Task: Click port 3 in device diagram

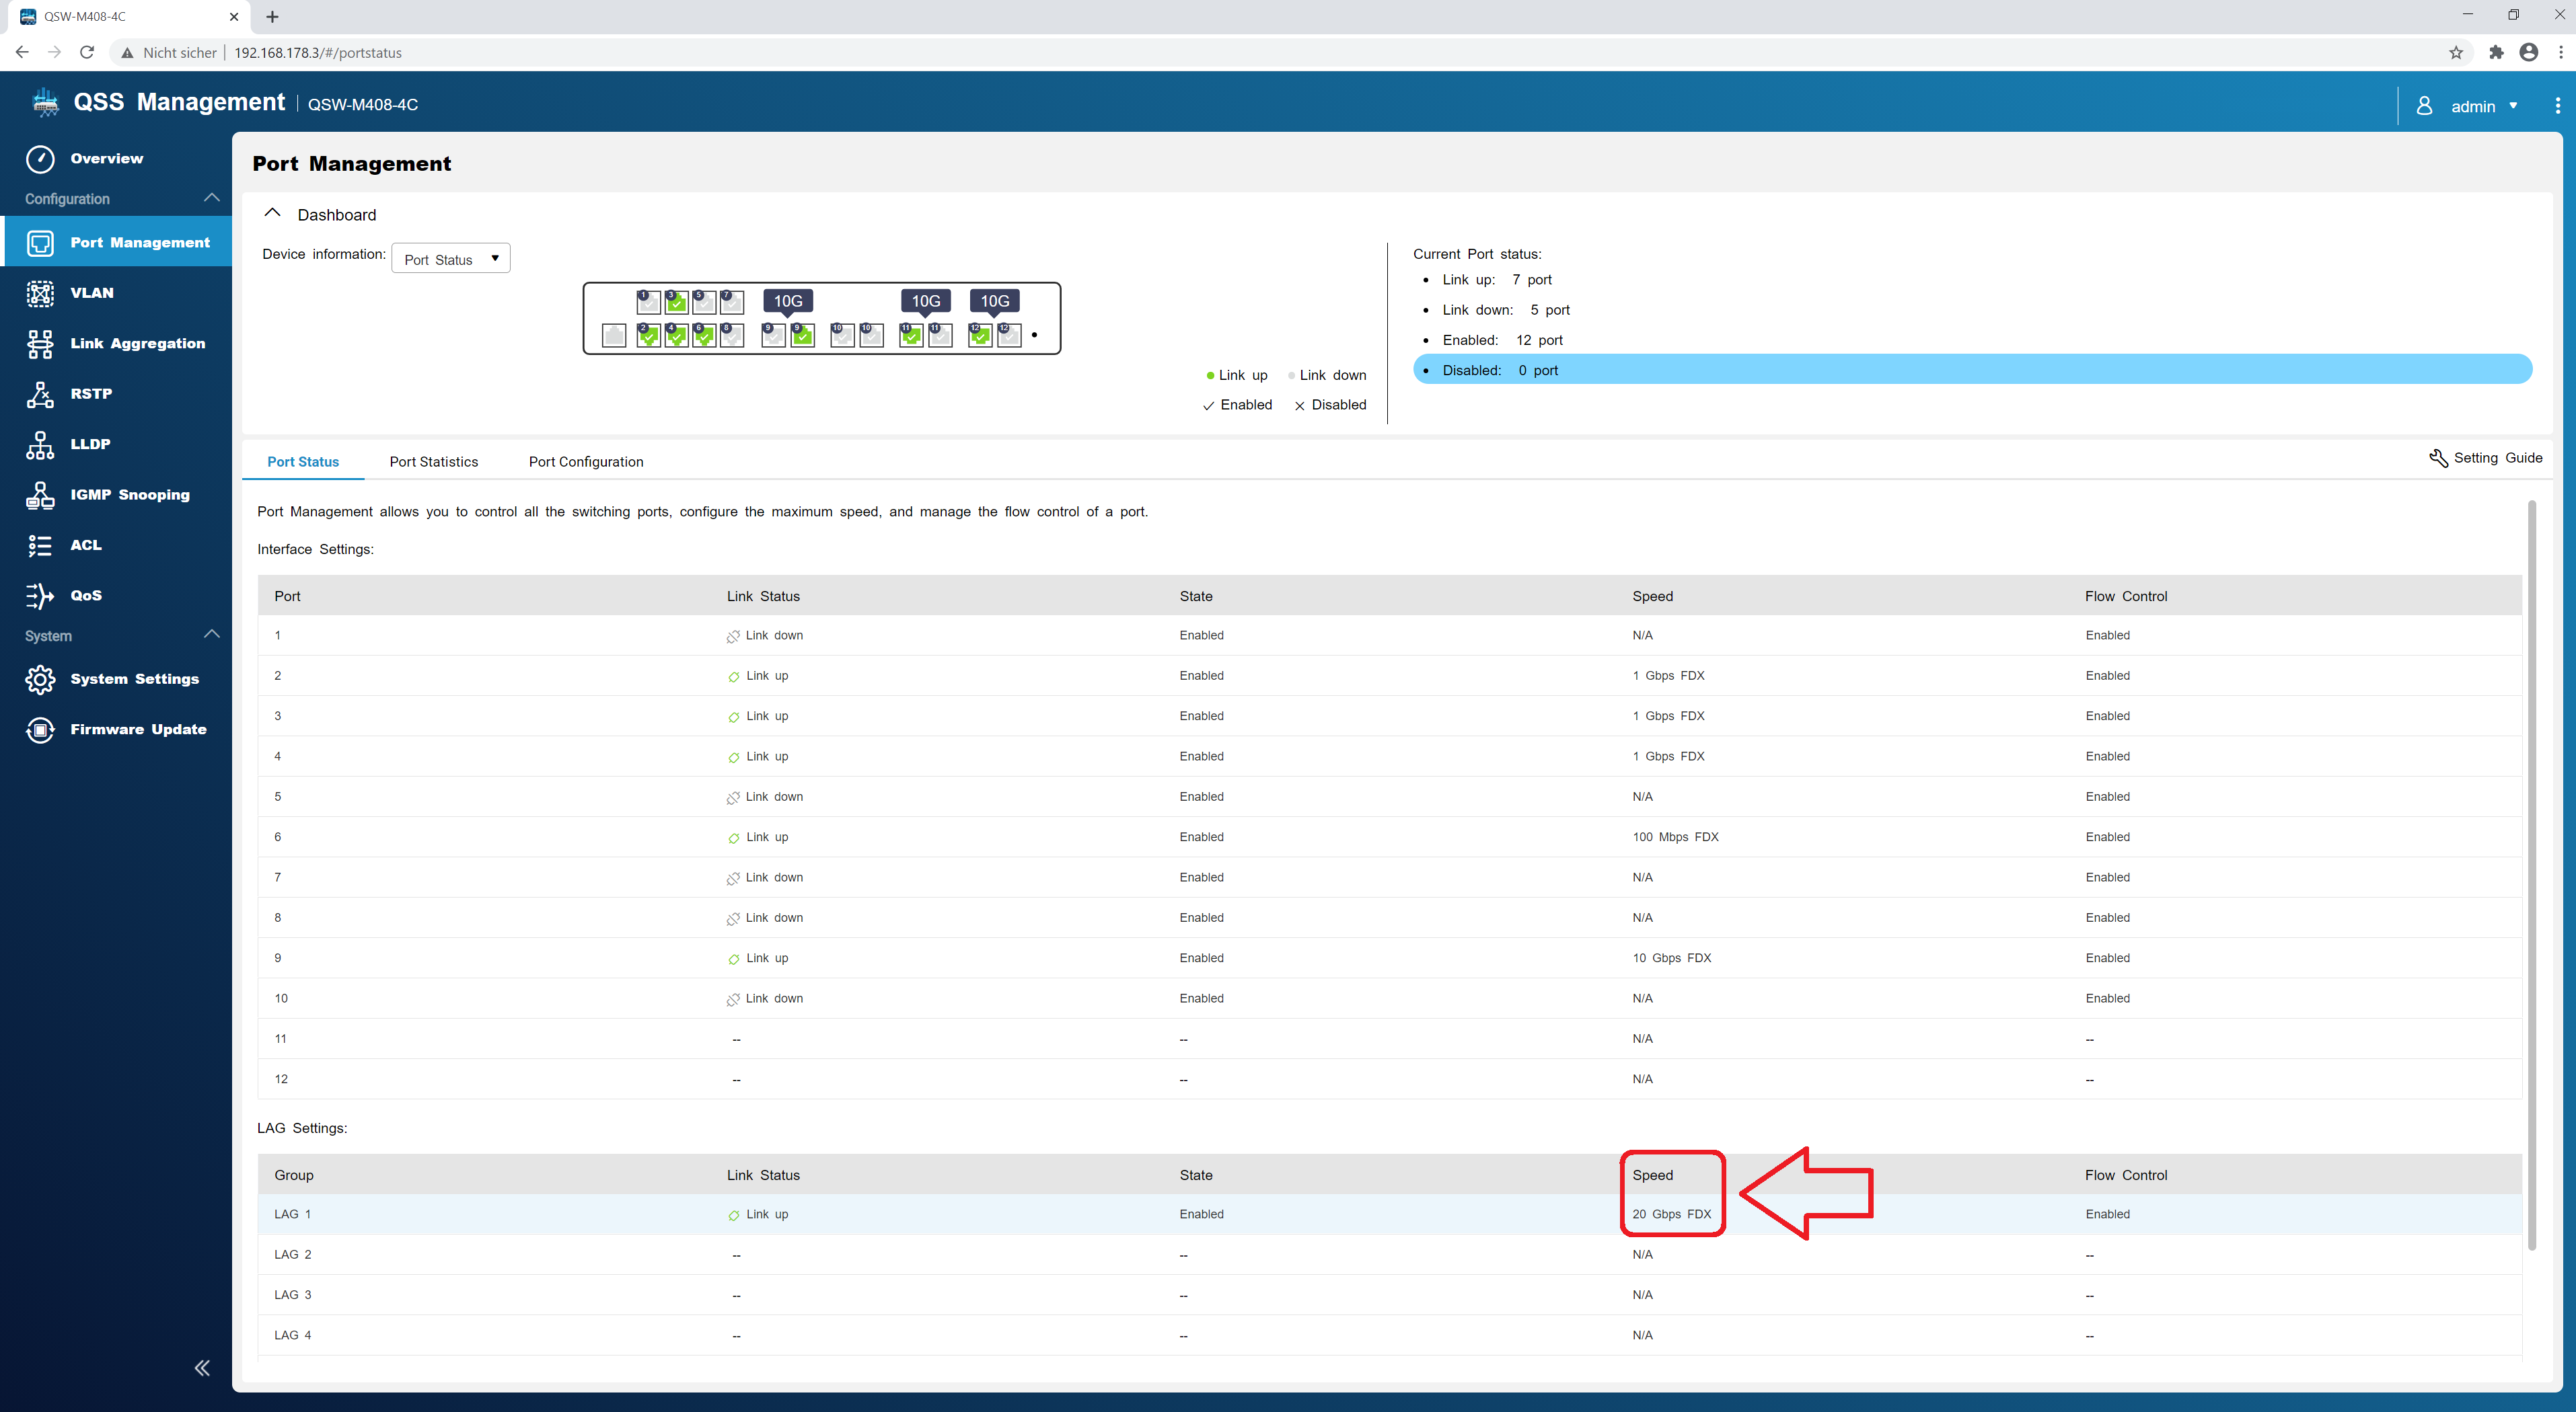Action: pyautogui.click(x=676, y=302)
